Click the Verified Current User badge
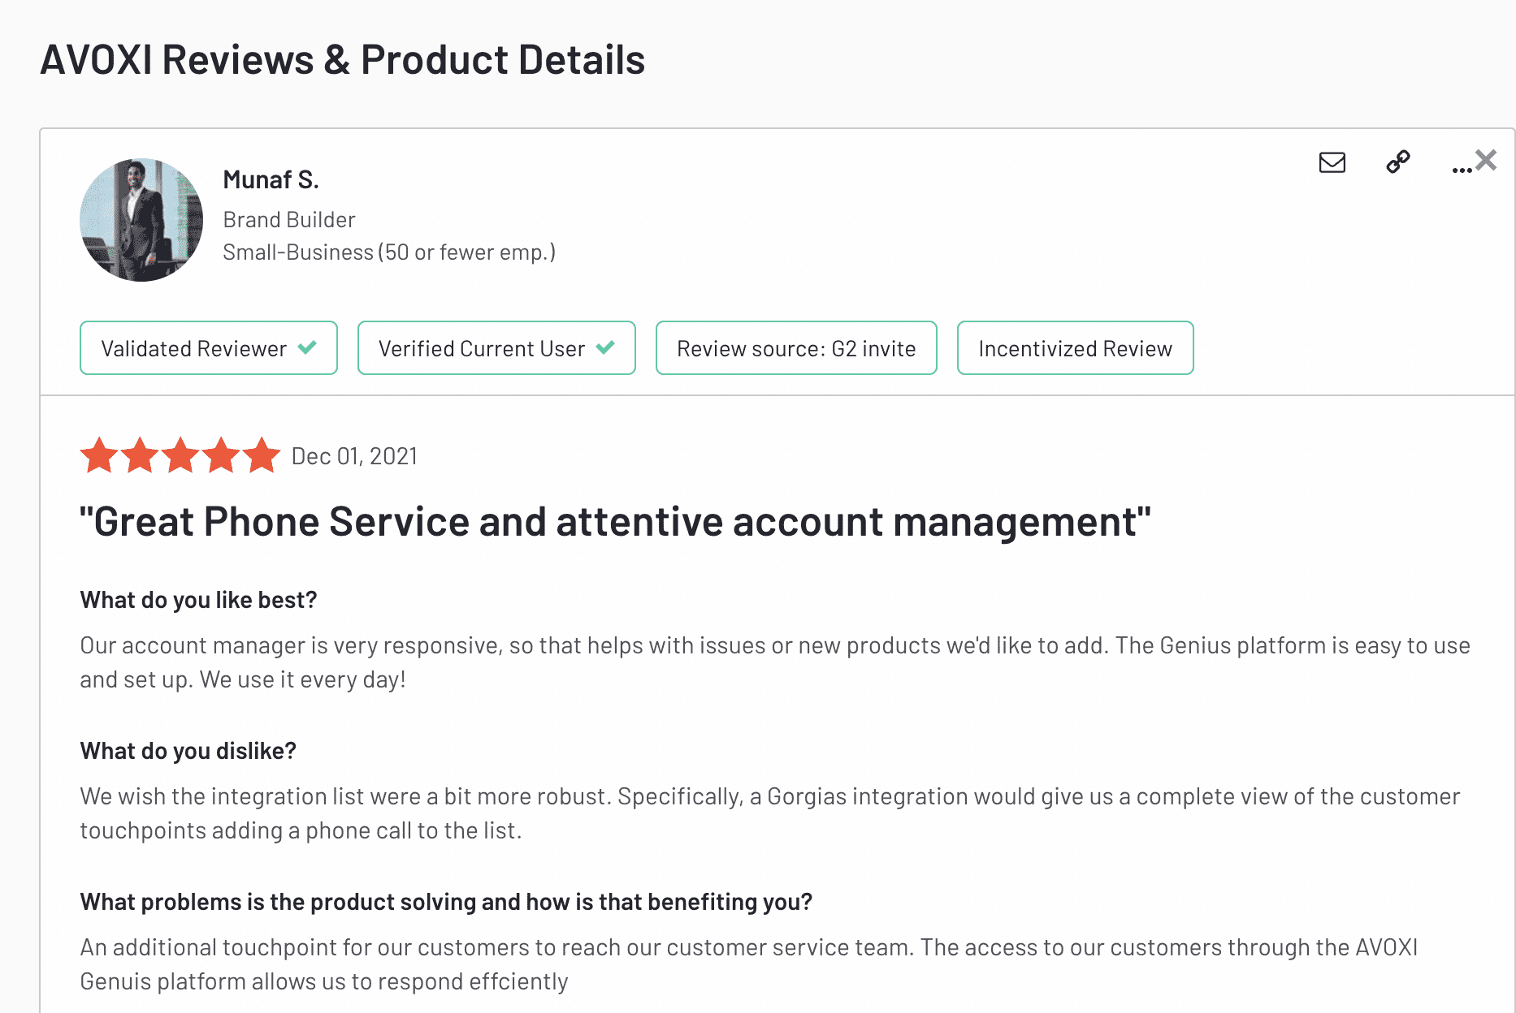 coord(496,348)
